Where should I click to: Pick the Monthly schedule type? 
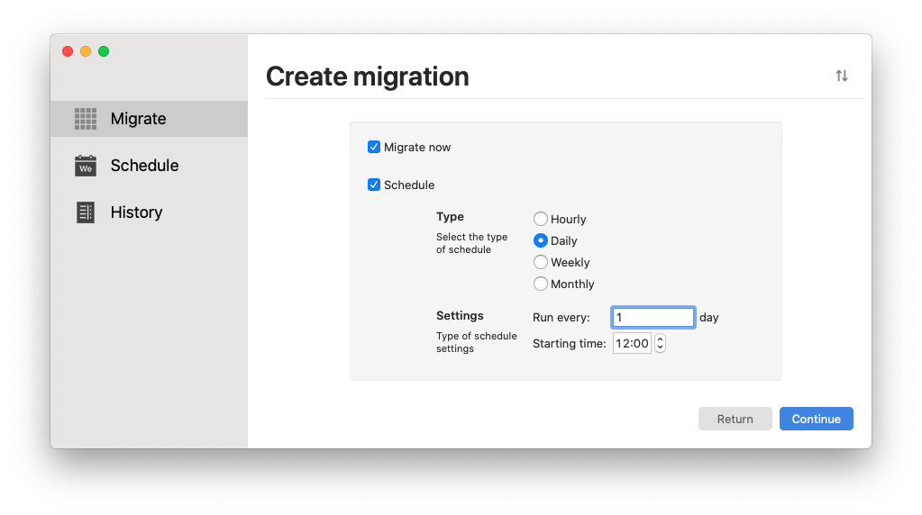pos(541,284)
